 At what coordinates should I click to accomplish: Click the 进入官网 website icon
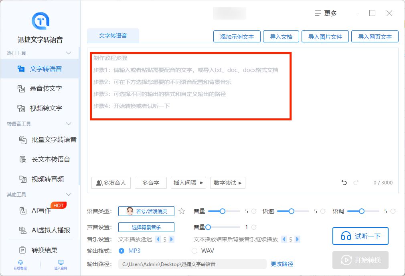tap(61, 262)
